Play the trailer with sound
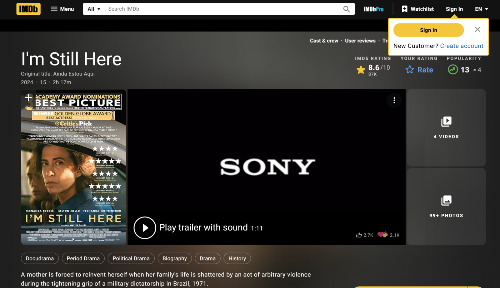Viewport: 500px width, 288px height. 145,228
